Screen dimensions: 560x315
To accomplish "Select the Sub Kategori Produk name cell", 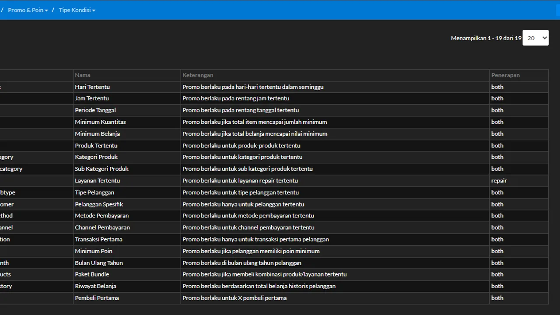I will click(127, 169).
